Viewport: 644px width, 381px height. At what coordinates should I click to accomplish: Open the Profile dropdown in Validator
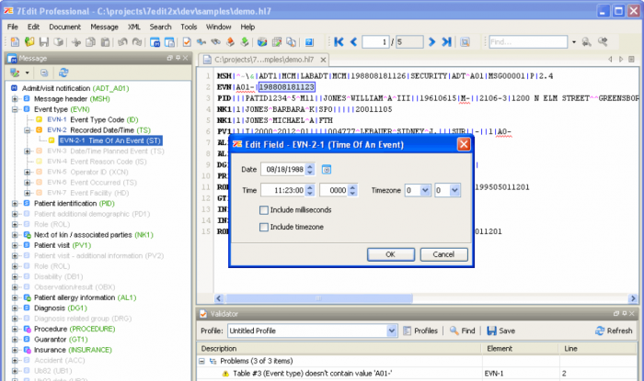[391, 331]
